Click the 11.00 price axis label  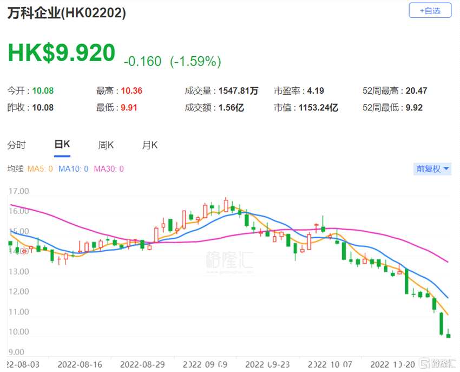pyautogui.click(x=19, y=312)
